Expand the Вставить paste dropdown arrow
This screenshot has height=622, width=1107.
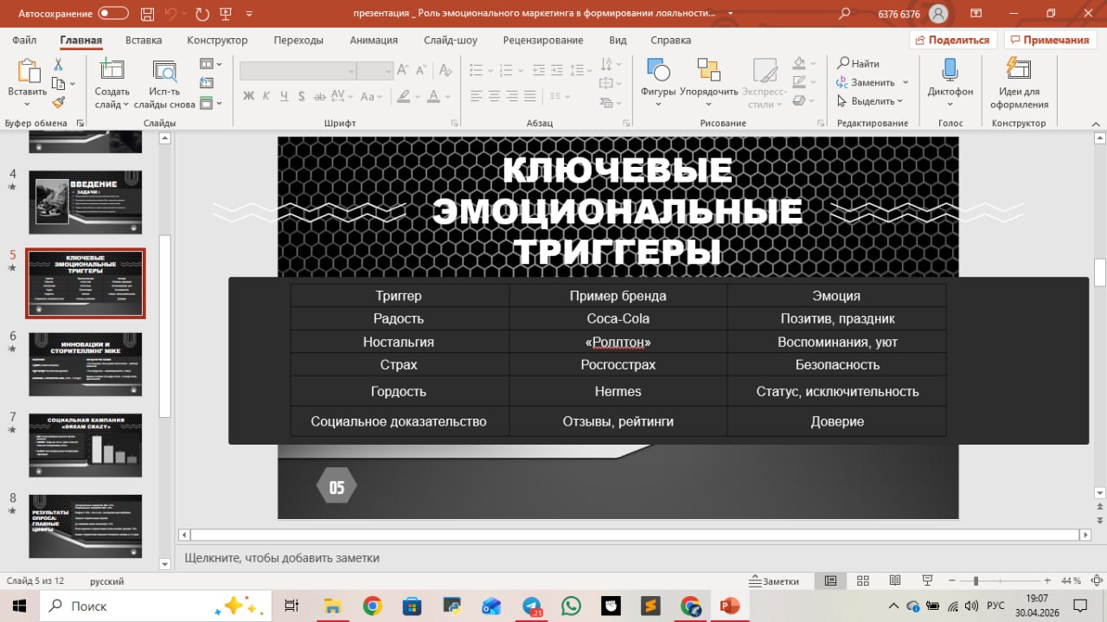point(28,104)
